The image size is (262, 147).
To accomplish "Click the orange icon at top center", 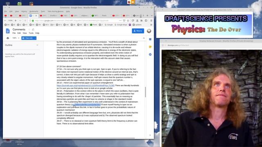I will [x=133, y=2].
